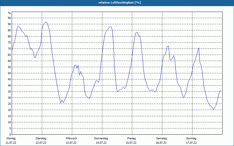Click the '70' y-axis value

tap(9, 49)
